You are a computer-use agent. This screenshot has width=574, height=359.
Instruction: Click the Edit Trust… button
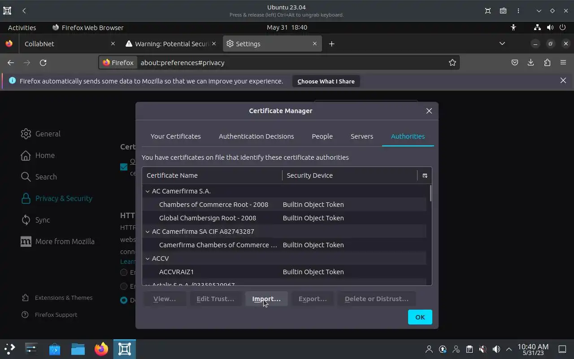click(215, 299)
